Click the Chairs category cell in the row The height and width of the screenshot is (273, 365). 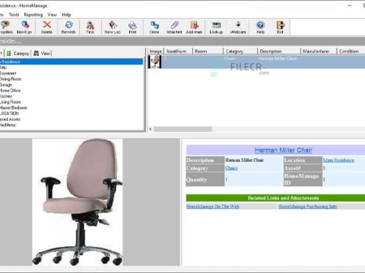click(229, 58)
